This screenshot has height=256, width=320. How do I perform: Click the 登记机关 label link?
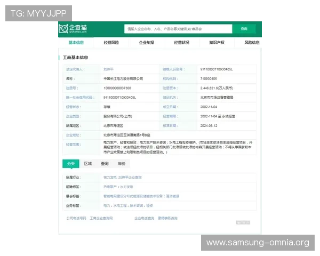171,98
